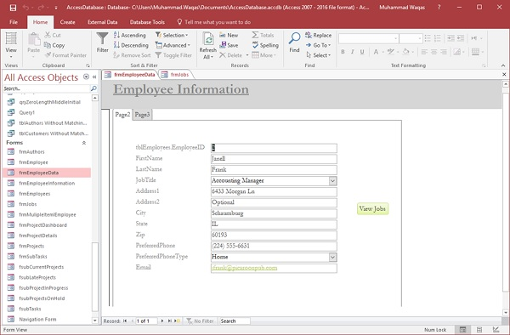Screen dimensions: 510x335
Task: Go to the next record arrow
Action: tap(162, 321)
